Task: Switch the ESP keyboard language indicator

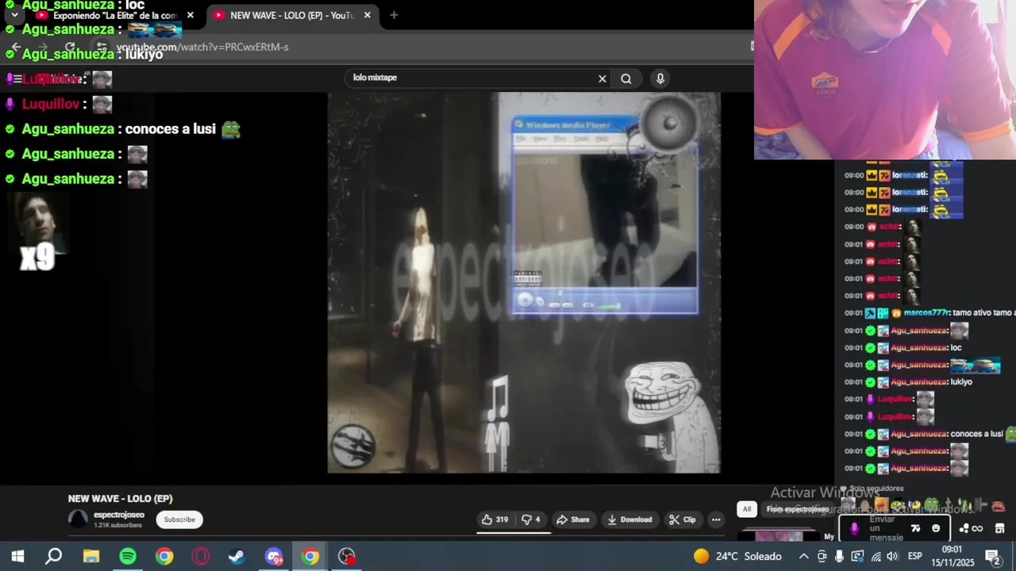Action: pos(914,556)
